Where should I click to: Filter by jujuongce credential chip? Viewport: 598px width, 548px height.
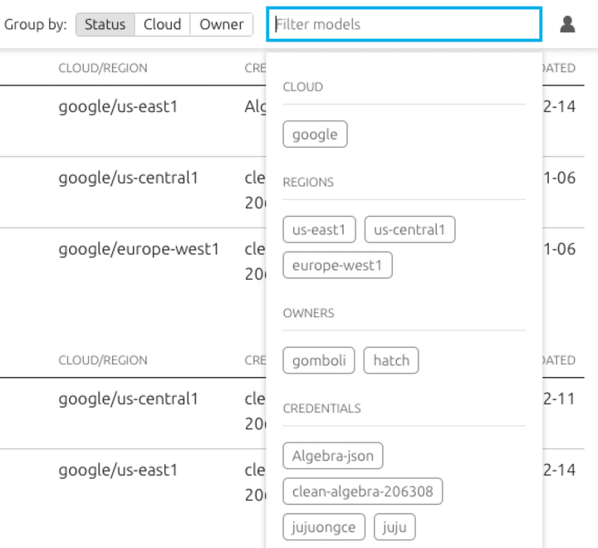click(x=324, y=527)
